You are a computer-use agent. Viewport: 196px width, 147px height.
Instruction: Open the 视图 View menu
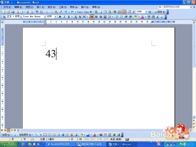29,7
